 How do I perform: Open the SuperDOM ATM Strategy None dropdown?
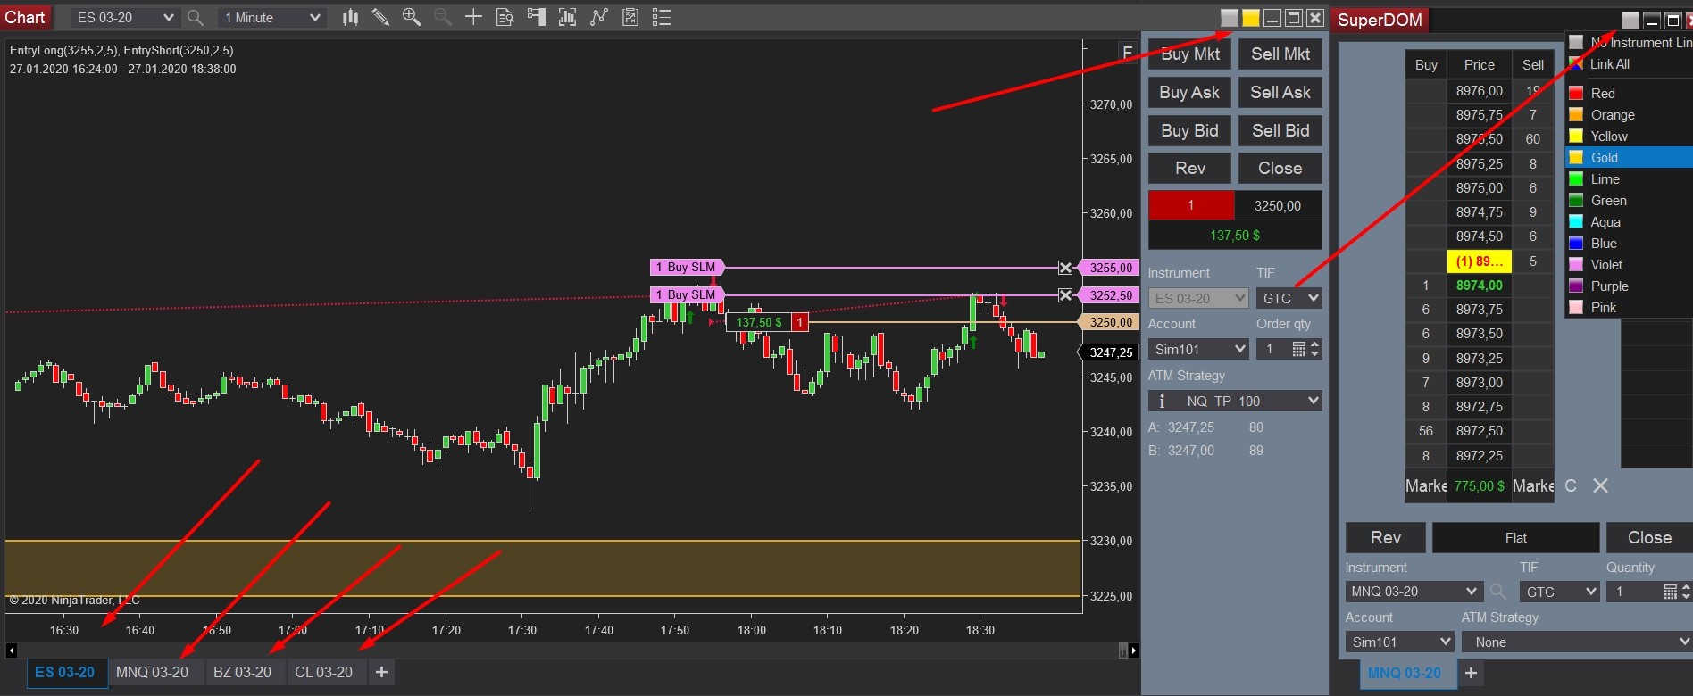pyautogui.click(x=1577, y=642)
